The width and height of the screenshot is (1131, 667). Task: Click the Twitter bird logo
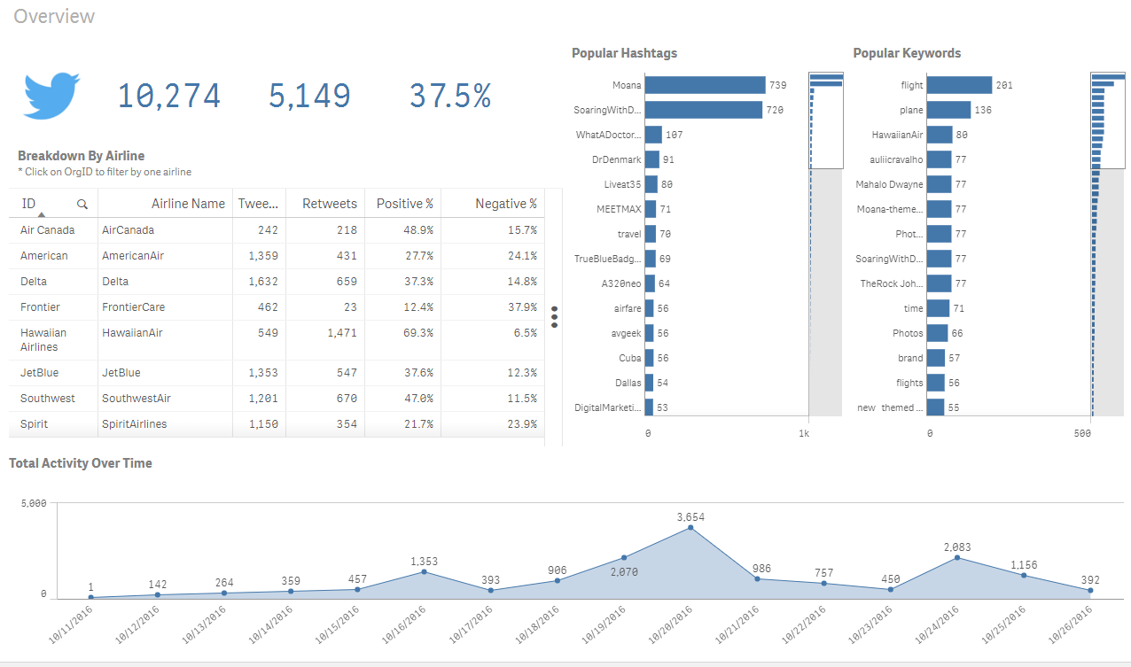(x=52, y=96)
